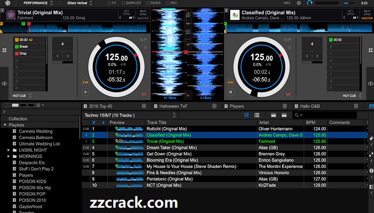The image size is (374, 213).
Task: Select the blue track list view icon
Action: point(246,115)
